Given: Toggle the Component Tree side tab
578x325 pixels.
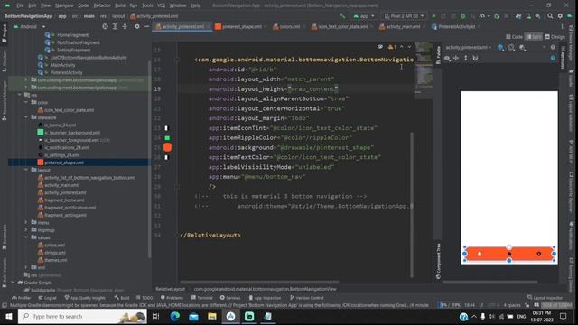Looking at the screenshot, I should coord(438,261).
